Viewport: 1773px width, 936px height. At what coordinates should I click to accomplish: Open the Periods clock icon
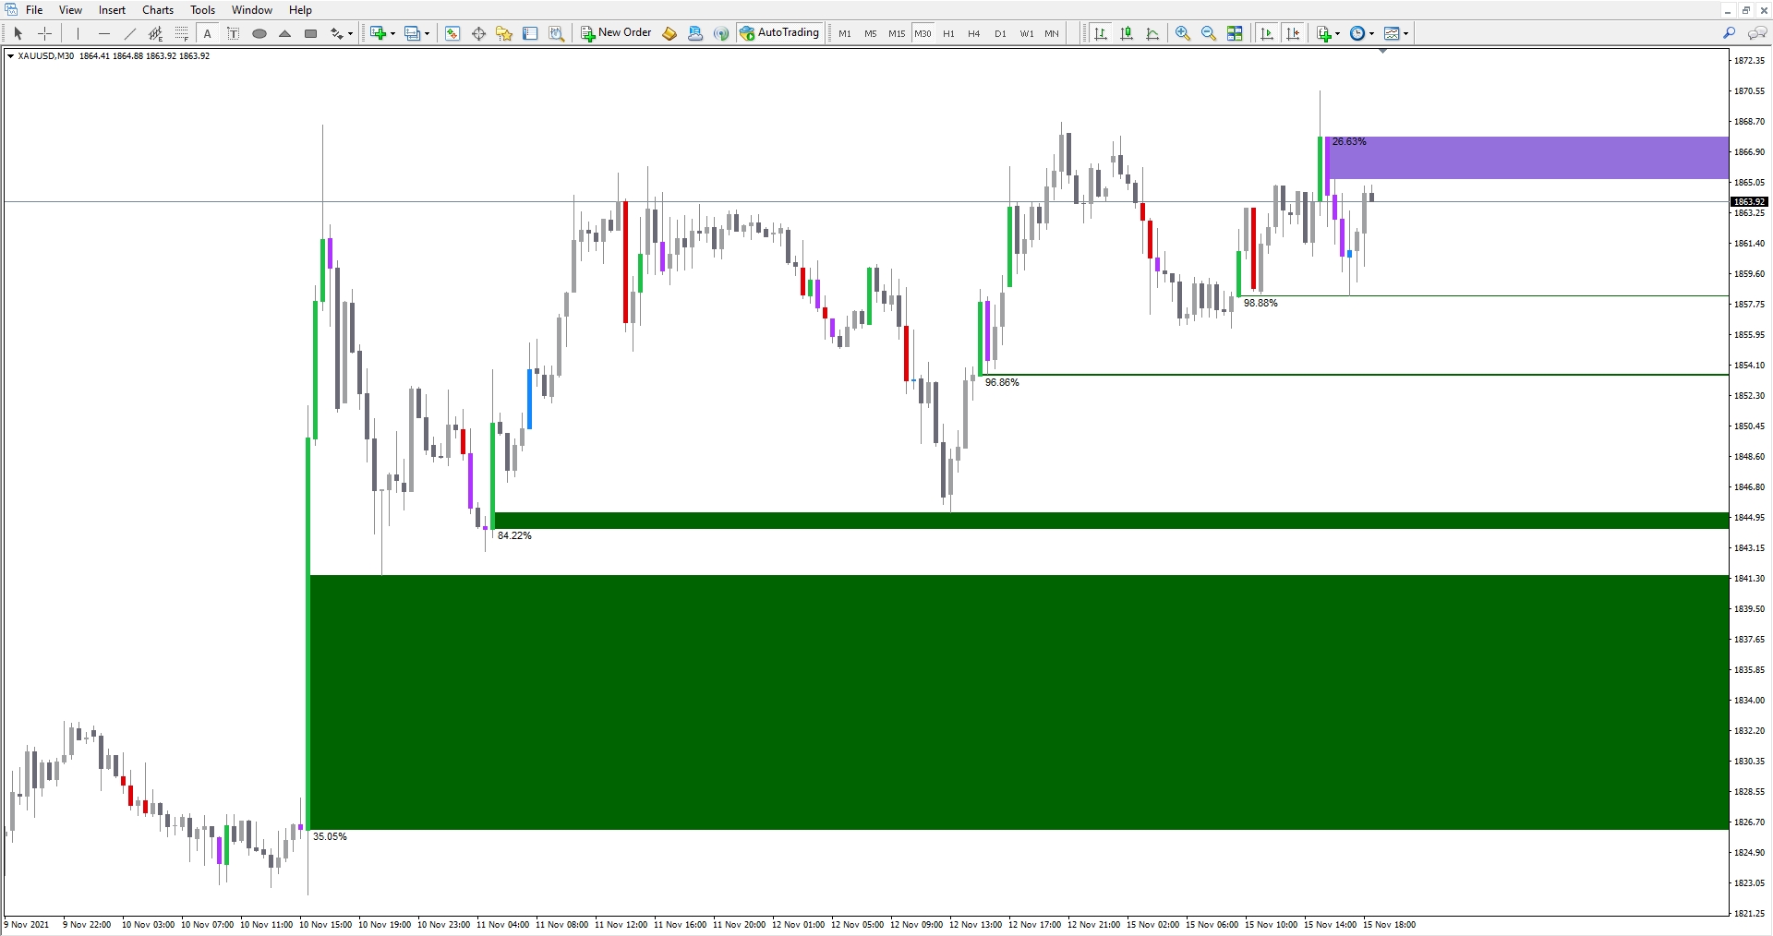(x=1357, y=33)
